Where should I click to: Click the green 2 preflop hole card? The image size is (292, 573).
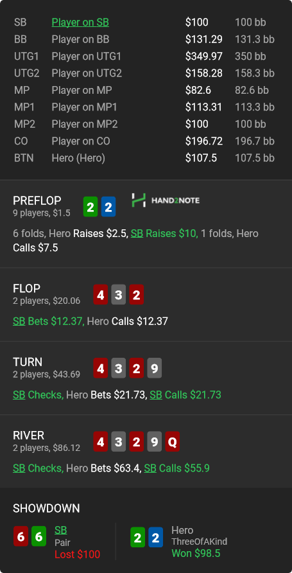coord(90,207)
